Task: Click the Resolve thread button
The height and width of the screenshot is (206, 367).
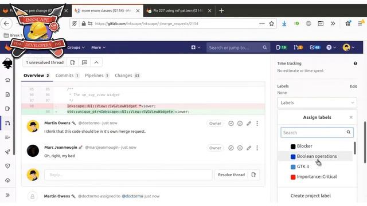Action: [x=231, y=175]
